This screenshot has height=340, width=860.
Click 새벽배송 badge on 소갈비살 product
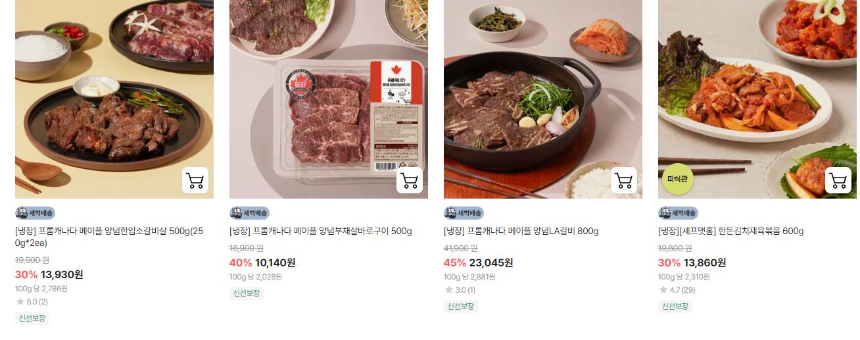[35, 213]
